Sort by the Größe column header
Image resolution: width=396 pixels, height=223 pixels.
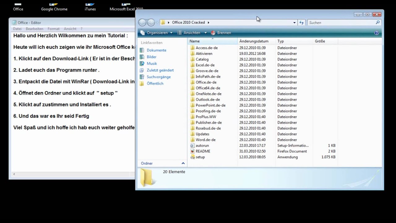(x=325, y=41)
